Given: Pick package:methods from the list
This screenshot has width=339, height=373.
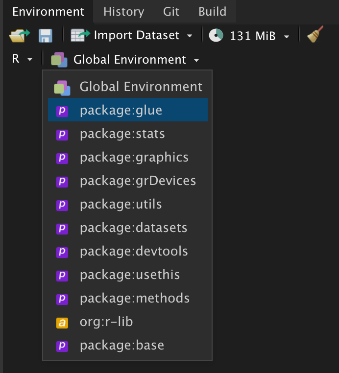Looking at the screenshot, I should [128, 298].
